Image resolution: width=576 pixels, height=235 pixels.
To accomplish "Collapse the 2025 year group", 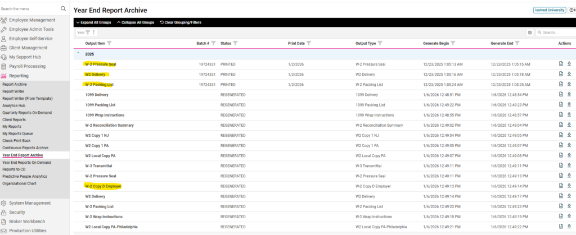I will (x=78, y=54).
